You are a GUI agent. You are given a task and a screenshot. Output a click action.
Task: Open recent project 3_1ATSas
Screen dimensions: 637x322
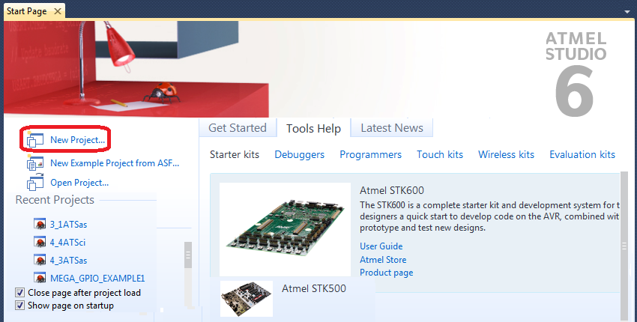[68, 225]
